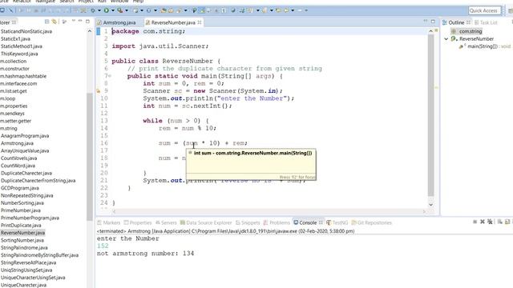The width and height of the screenshot is (513, 288).
Task: Select UniqStringUsingSet.java in the Package Explorer
Action: tap(26, 270)
